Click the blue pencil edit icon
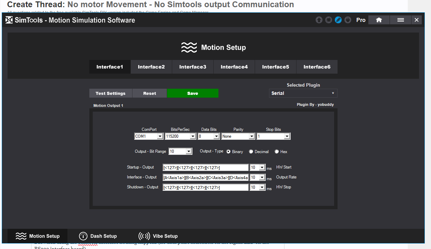The width and height of the screenshot is (431, 249). 338,20
